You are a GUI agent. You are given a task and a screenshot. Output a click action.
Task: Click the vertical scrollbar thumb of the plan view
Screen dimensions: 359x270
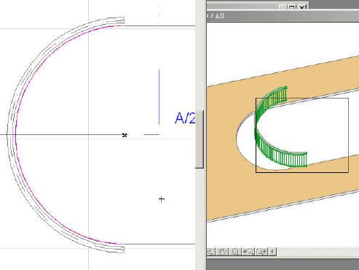tap(200, 139)
